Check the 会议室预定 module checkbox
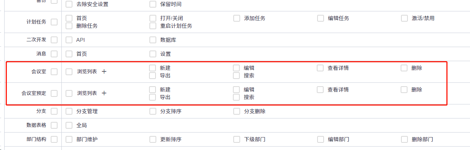Viewport: 470px width, 150px height. (54, 93)
